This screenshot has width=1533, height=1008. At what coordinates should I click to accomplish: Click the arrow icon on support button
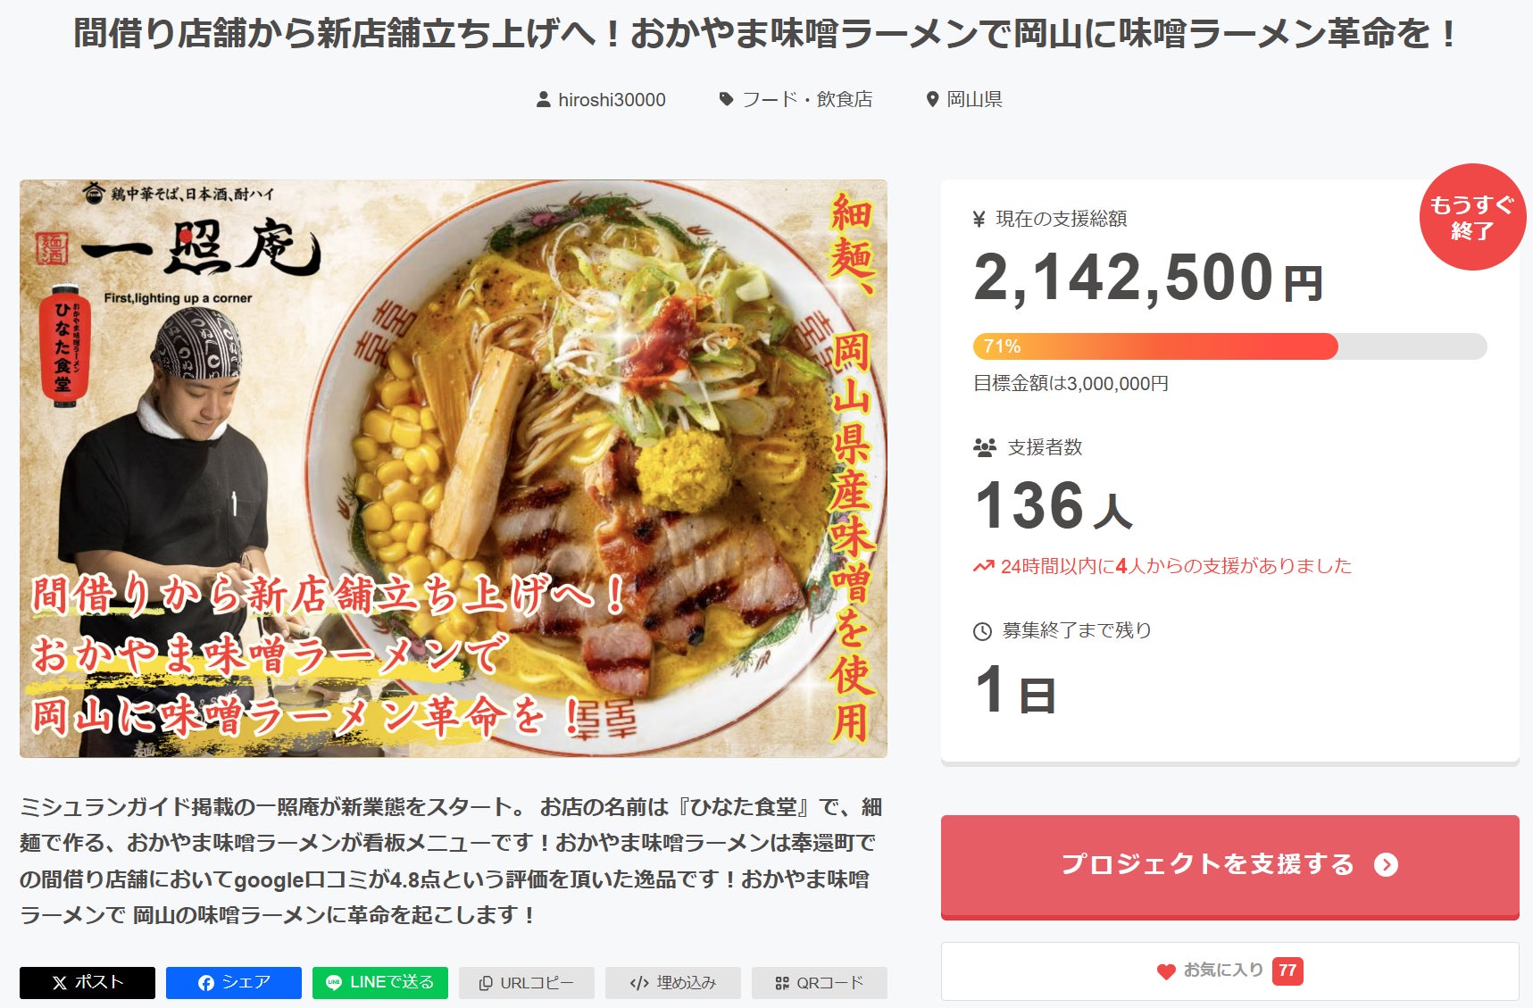pos(1386,864)
